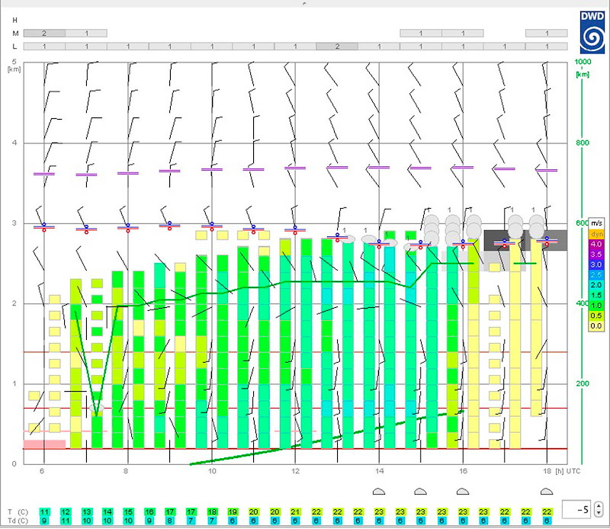Click the cyan 2.0 m/s legend swatch
Image resolution: width=610 pixels, height=529 pixels.
(596, 285)
